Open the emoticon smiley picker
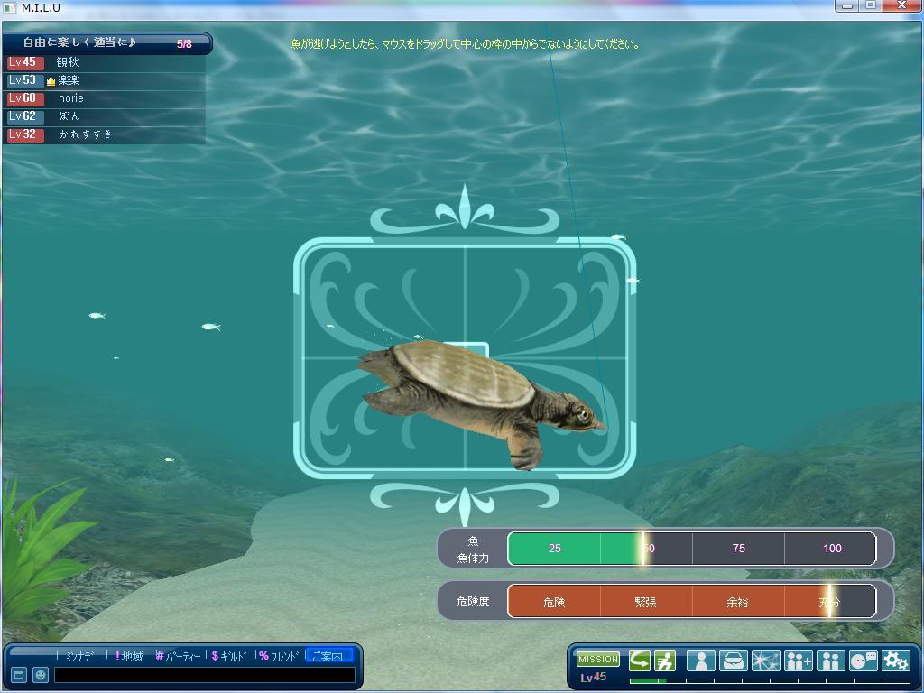Viewport: 924px width, 693px height. click(41, 675)
